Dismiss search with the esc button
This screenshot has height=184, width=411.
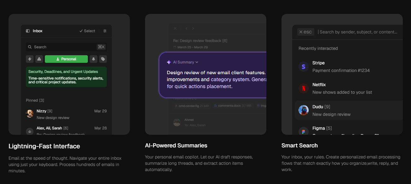click(306, 32)
